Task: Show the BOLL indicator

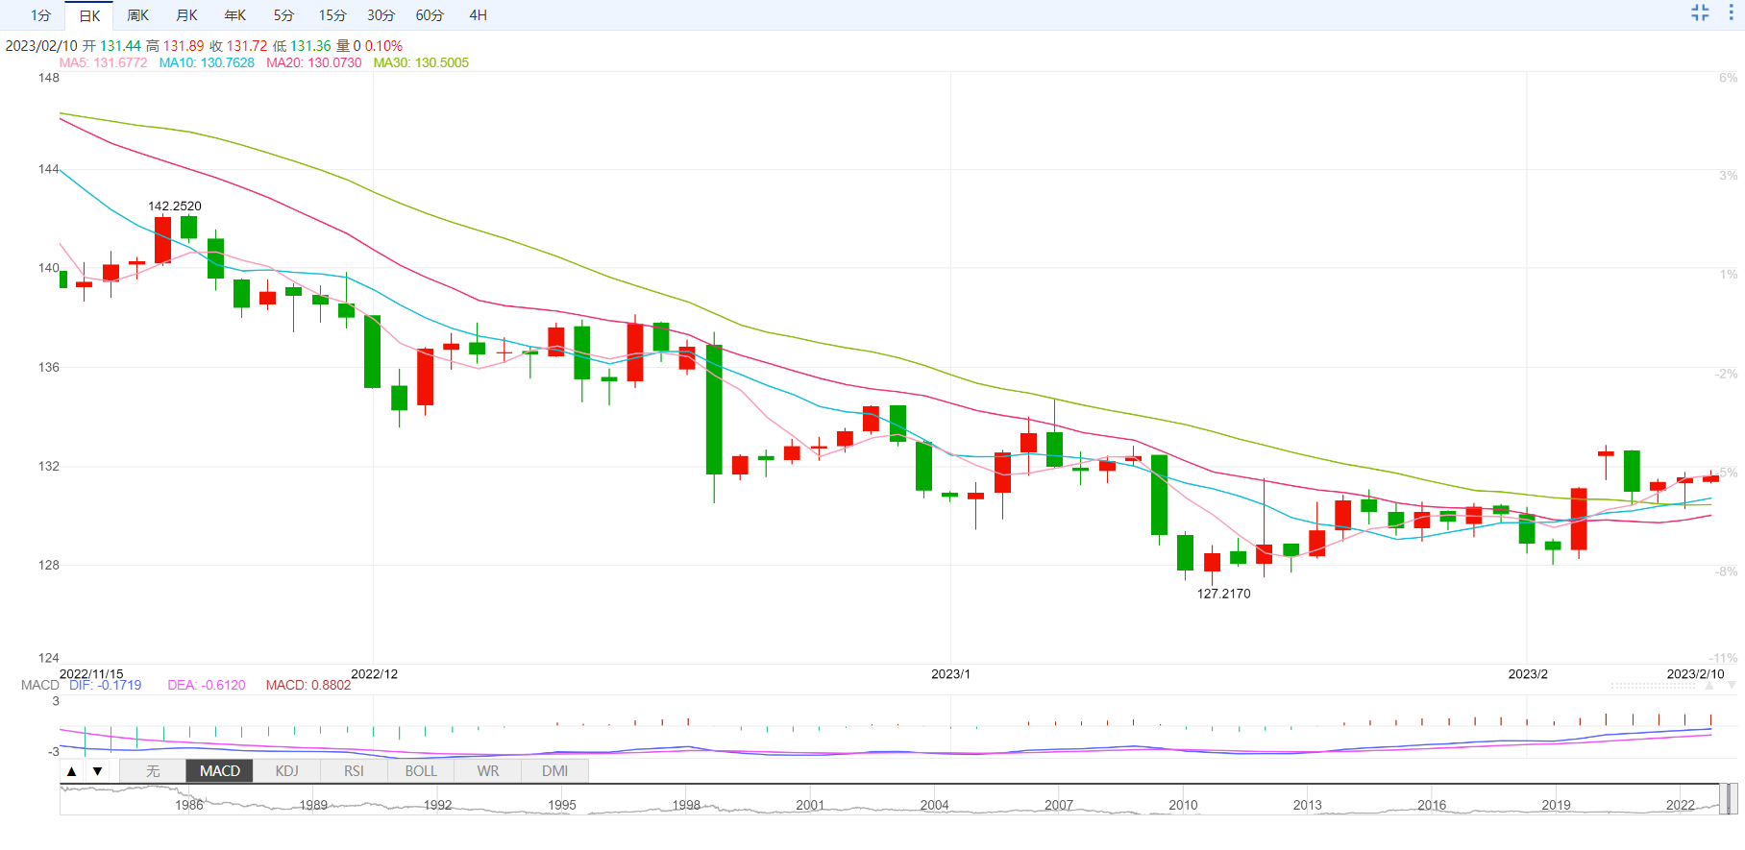Action: click(421, 771)
